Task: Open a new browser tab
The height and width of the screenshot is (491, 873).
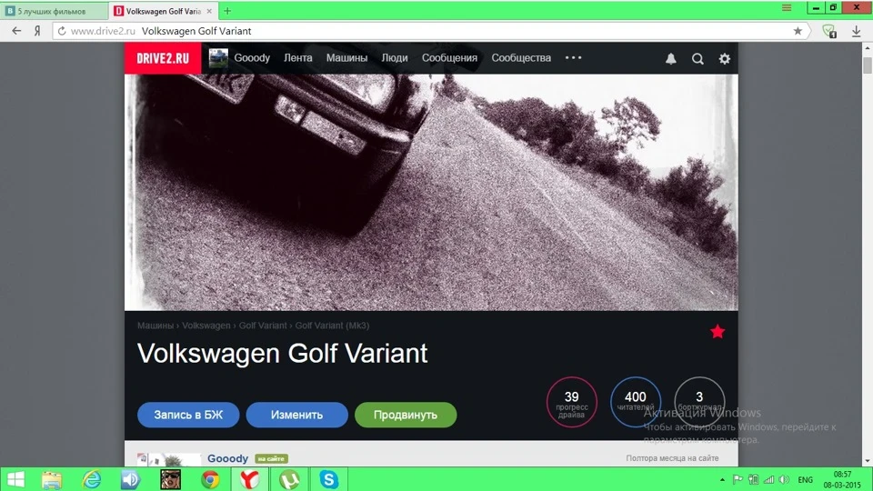Action: pyautogui.click(x=227, y=11)
